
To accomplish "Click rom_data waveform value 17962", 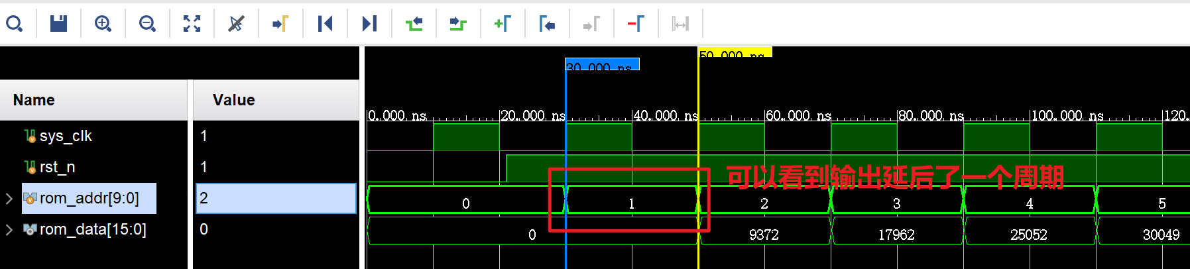I will (x=896, y=235).
